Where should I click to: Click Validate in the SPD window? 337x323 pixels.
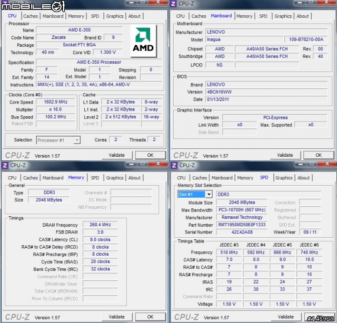point(286,317)
